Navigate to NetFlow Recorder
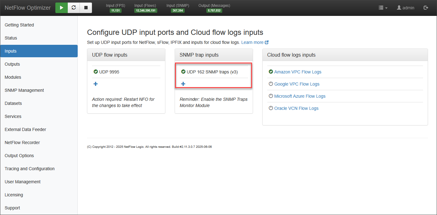 pos(39,143)
